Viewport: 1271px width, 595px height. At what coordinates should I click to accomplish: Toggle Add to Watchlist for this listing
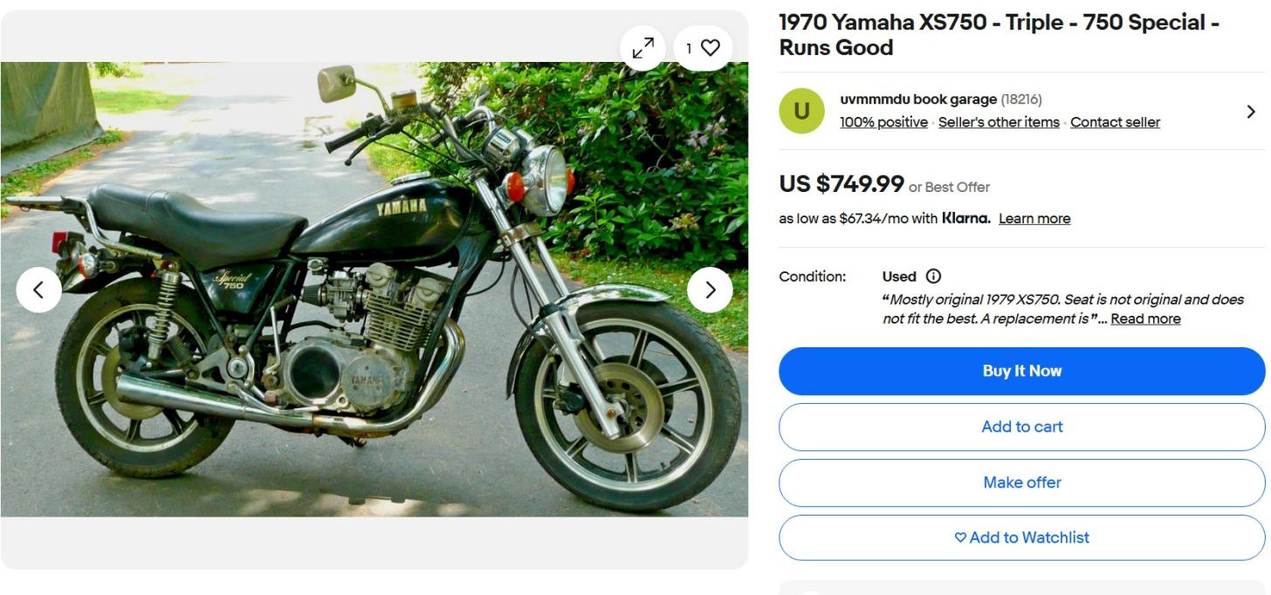(1021, 537)
